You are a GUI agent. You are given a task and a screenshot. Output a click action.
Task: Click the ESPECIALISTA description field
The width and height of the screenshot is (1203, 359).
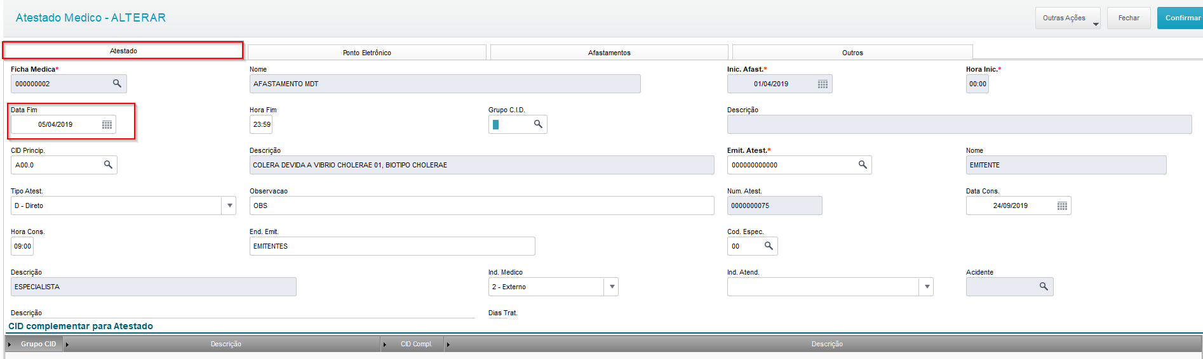point(154,287)
